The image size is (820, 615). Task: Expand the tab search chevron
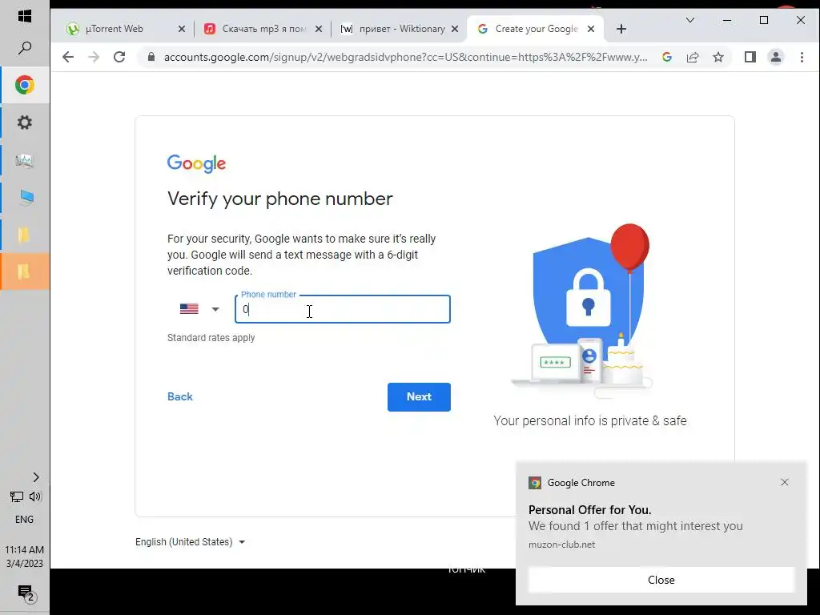690,20
